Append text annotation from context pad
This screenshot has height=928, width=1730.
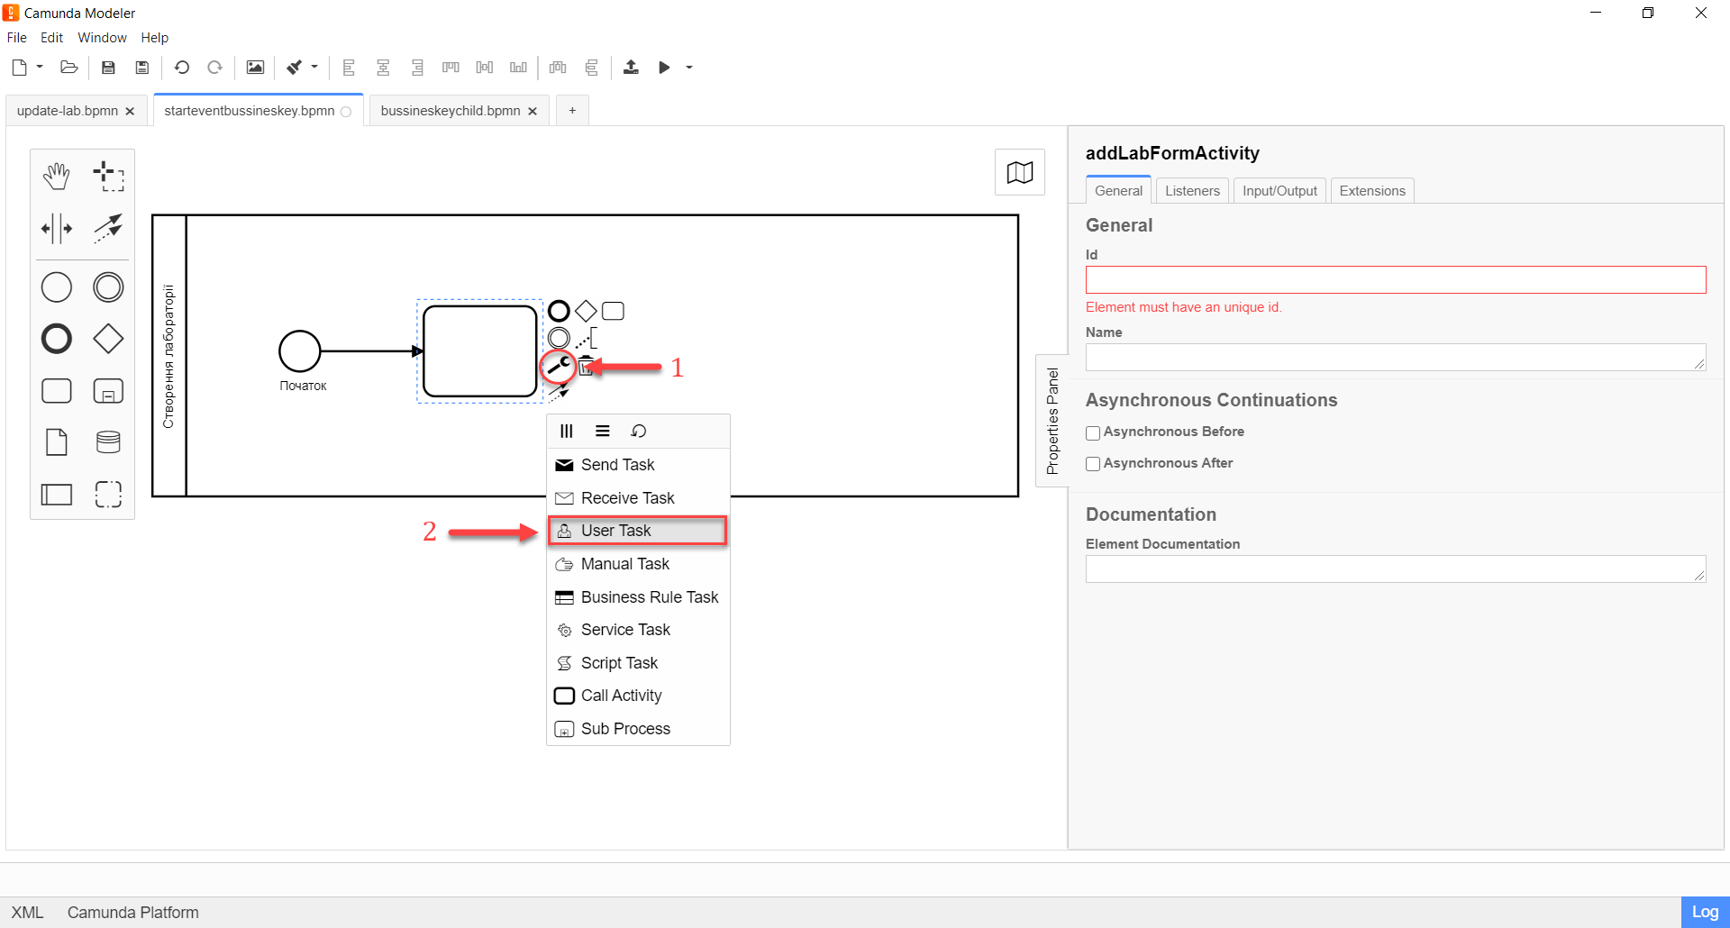(x=586, y=339)
